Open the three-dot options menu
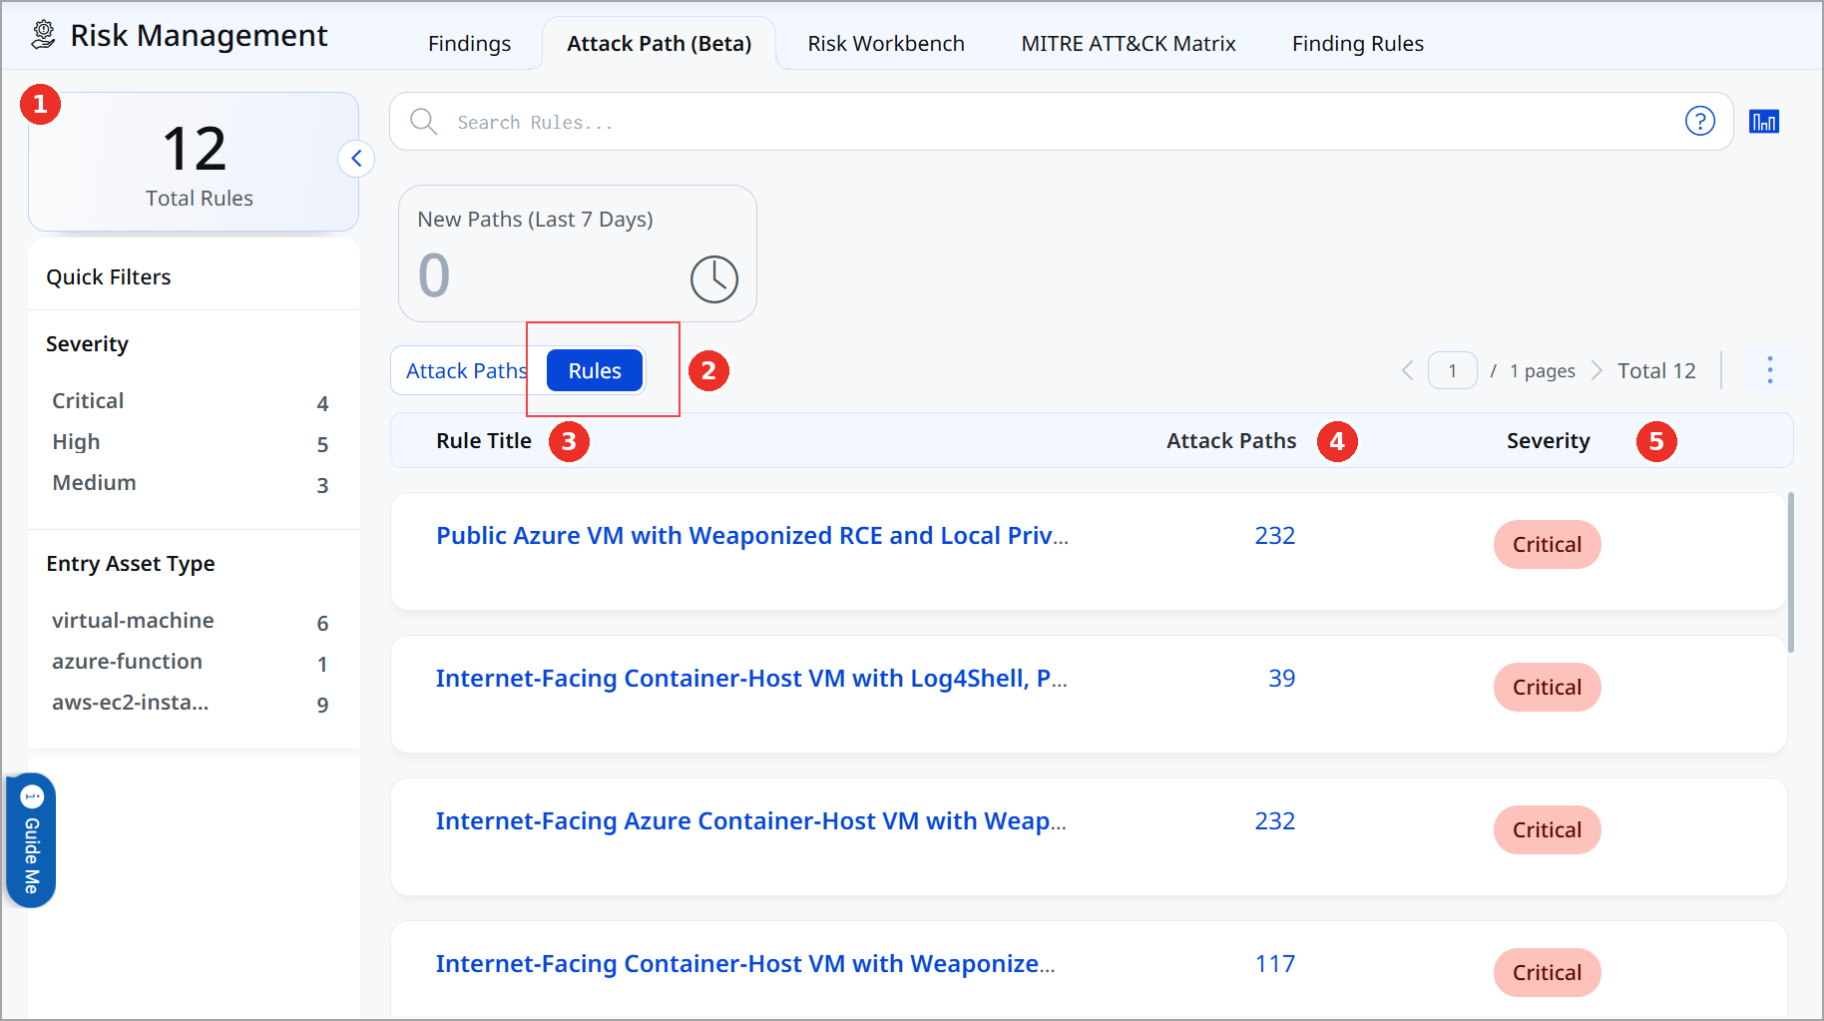 point(1770,370)
